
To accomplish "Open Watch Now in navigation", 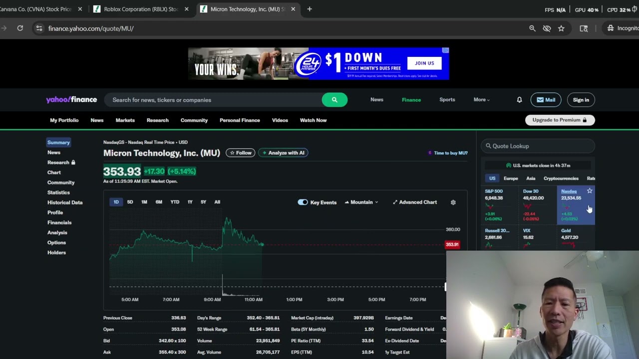I will [313, 120].
